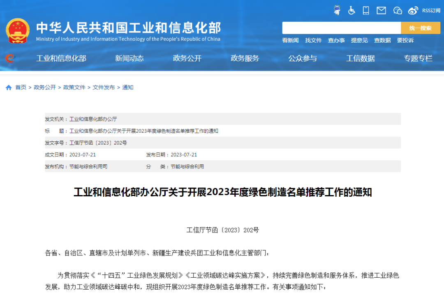Open the AI assistant robot icon
Image resolution: width=444 pixels, height=299 pixels.
pos(337,10)
